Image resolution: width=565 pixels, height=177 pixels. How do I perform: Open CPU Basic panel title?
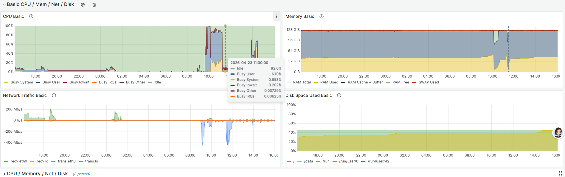coord(13,16)
